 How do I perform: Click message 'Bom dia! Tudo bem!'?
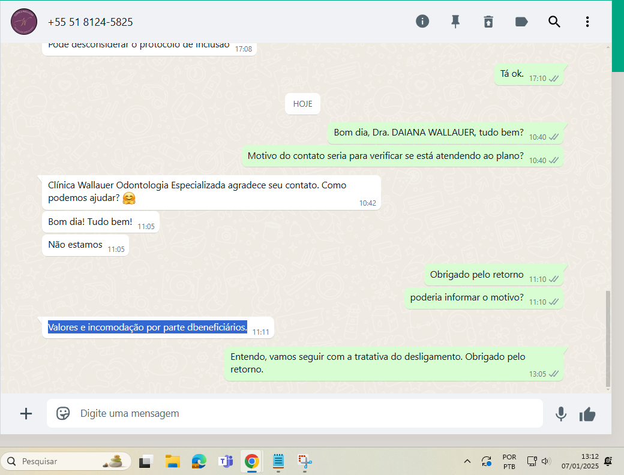pyautogui.click(x=101, y=222)
